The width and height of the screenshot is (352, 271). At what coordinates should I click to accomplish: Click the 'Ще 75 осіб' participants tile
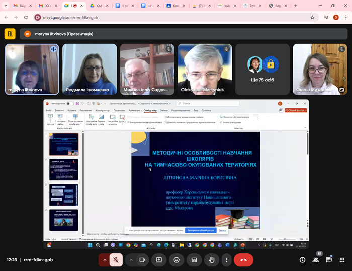pyautogui.click(x=262, y=70)
